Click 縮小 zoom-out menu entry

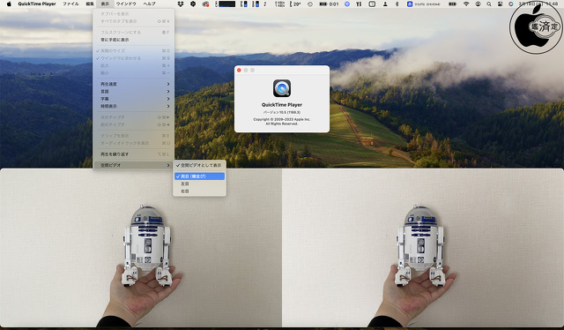133,73
